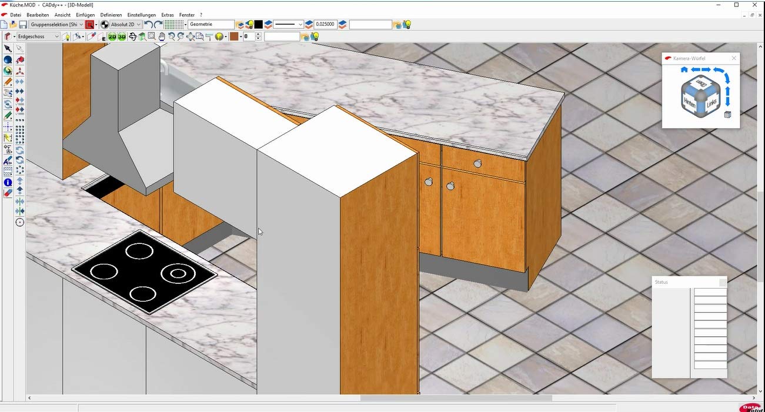765x412 pixels.
Task: Click the top empty row in Status panel
Action: click(710, 292)
